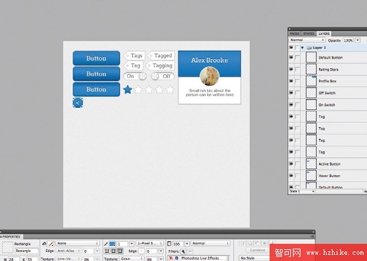Viewport: 367px width, 261px height.
Task: Click the Layer 1 folder icon
Action: coord(309,47)
